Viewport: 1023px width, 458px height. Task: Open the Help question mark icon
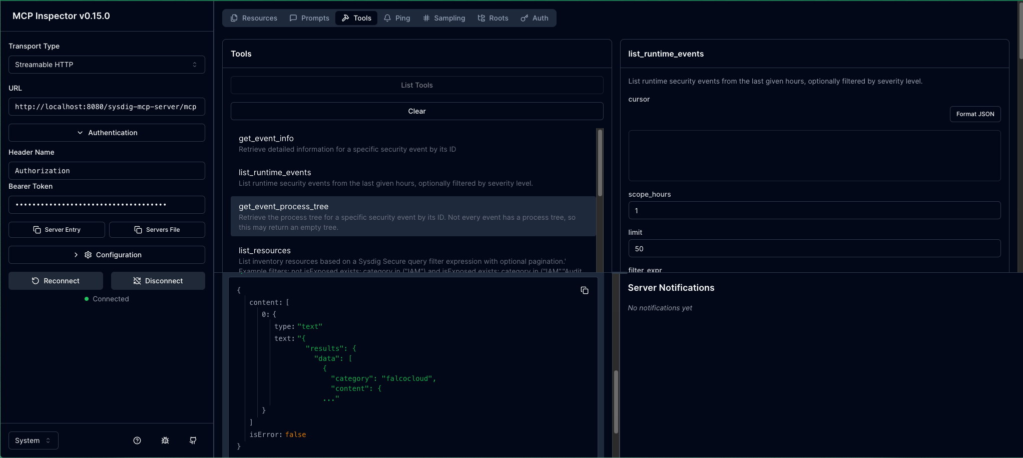point(137,440)
